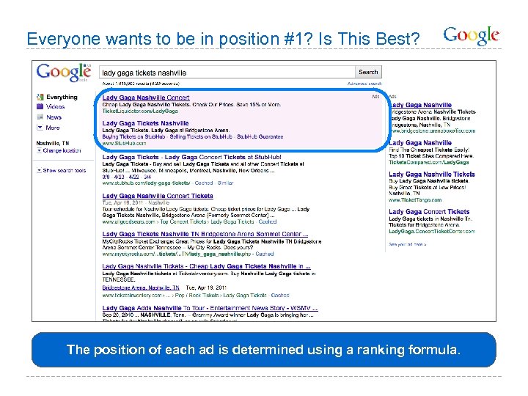
Task: Expand the More filters arrow
Action: (x=40, y=128)
